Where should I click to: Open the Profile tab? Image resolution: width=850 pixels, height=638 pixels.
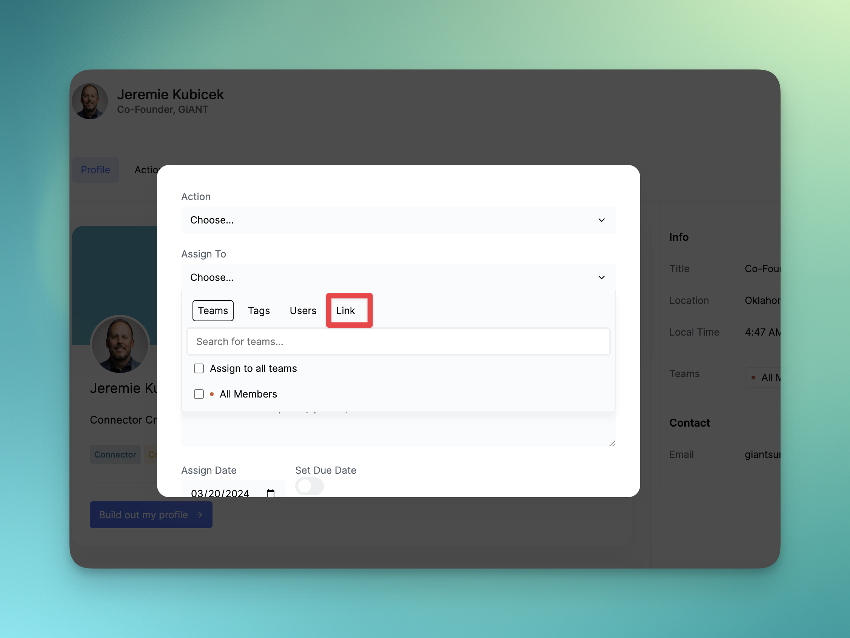[95, 170]
